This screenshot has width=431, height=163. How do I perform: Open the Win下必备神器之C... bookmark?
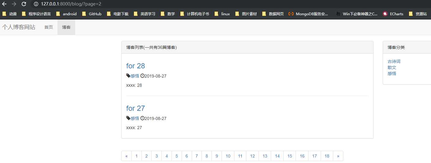357,14
